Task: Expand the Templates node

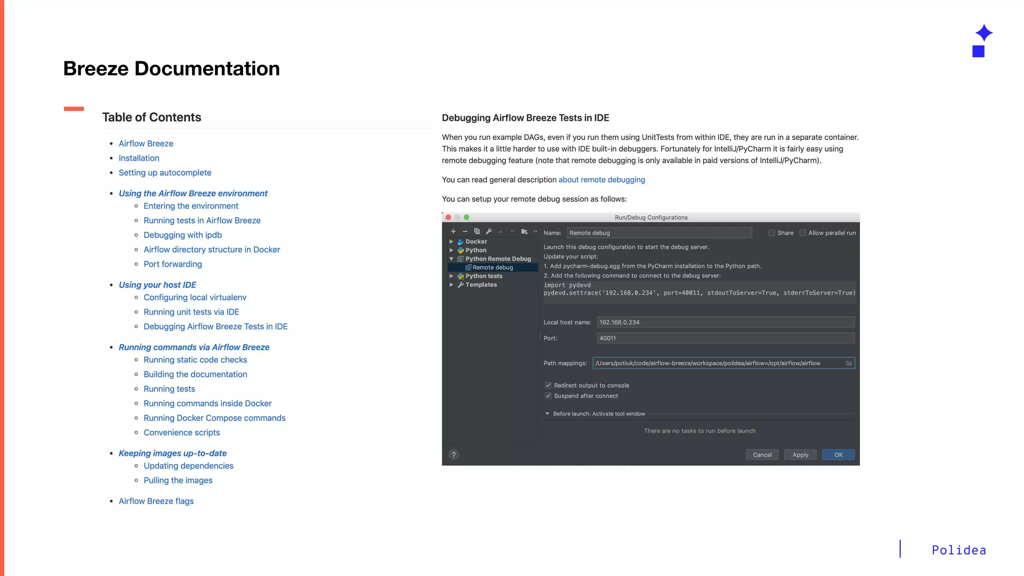Action: pyautogui.click(x=451, y=285)
